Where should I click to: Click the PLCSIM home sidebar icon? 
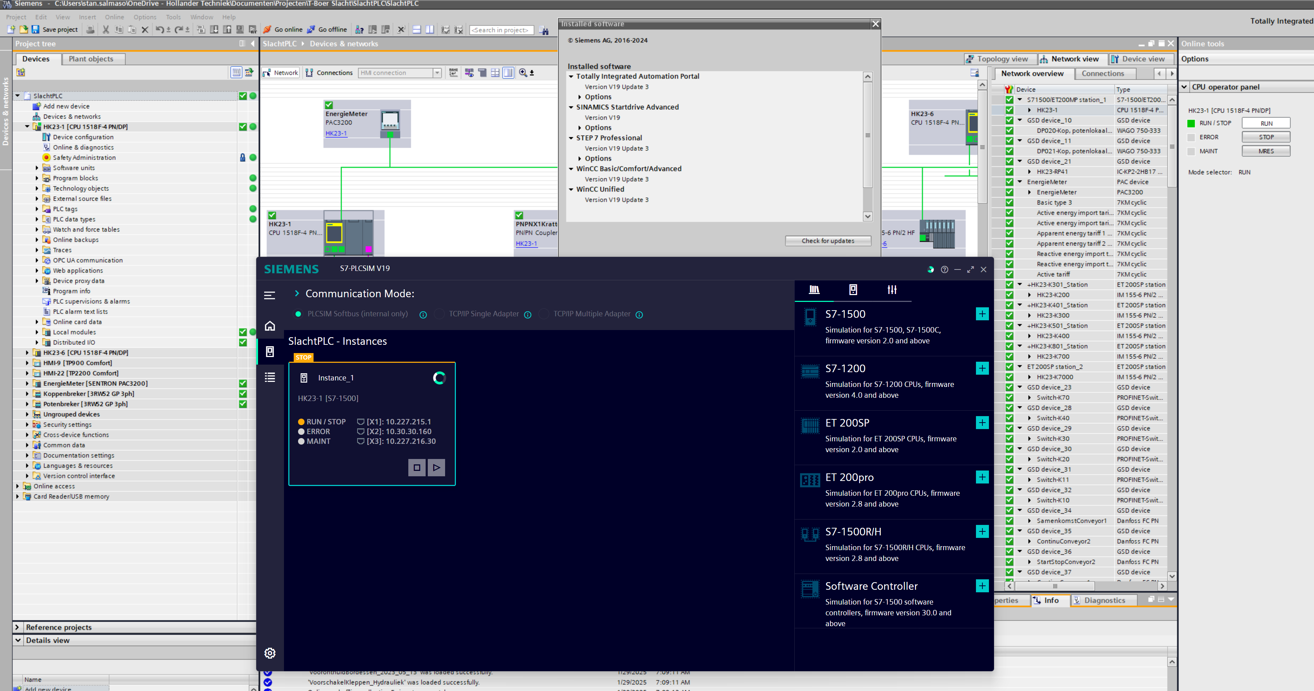pyautogui.click(x=270, y=326)
